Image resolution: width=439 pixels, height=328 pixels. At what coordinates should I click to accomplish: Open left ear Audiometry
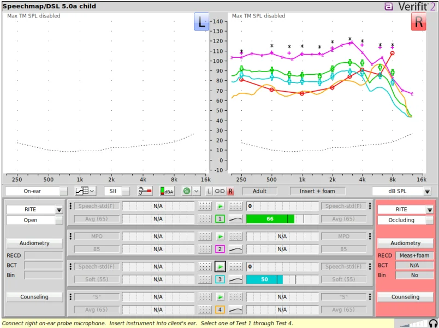(x=34, y=243)
